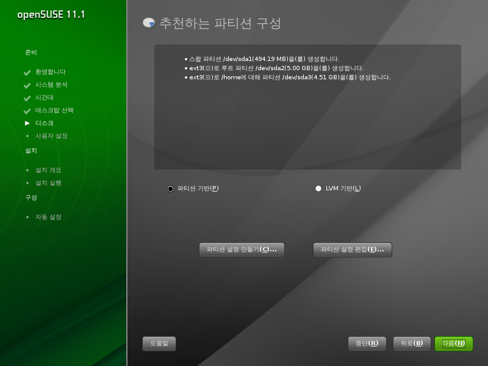Click the 환영합니다 step label
488x366 pixels.
click(51, 72)
